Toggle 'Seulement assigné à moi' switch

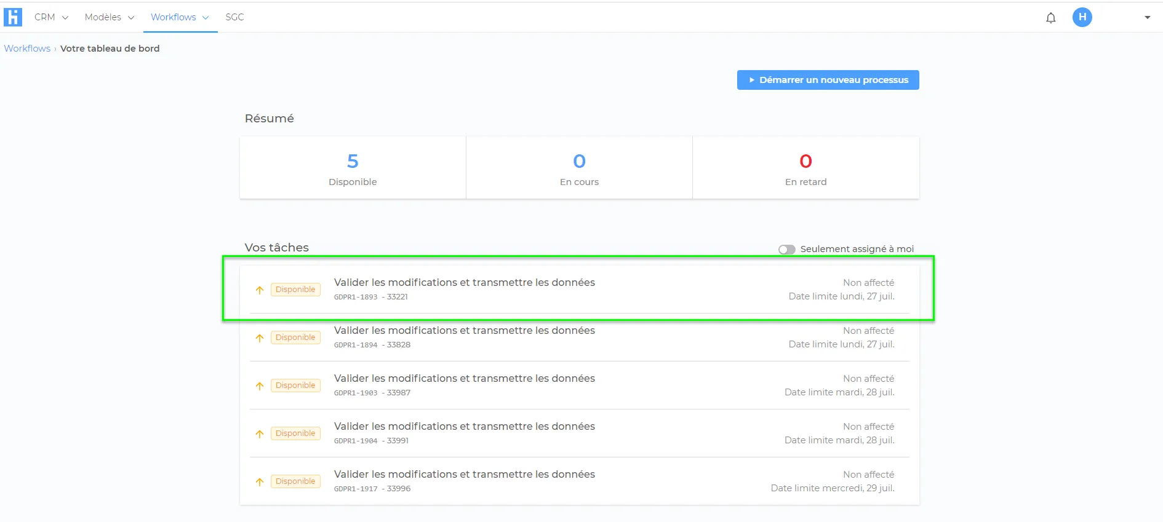(x=786, y=249)
